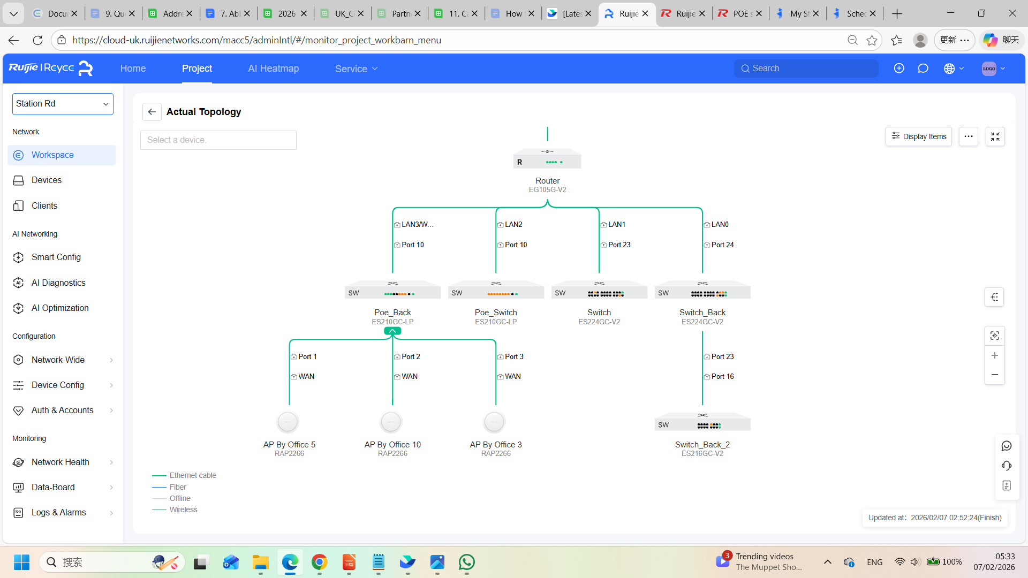Viewport: 1028px width, 578px height.
Task: Click the Select a device field
Action: [x=218, y=140]
